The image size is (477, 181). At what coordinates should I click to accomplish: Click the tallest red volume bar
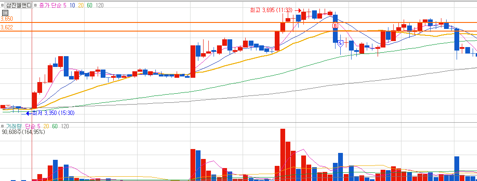[x=283, y=155]
